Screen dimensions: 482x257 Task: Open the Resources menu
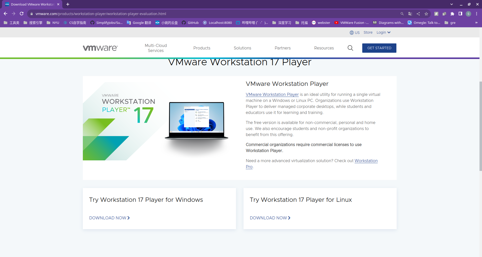[x=324, y=48]
